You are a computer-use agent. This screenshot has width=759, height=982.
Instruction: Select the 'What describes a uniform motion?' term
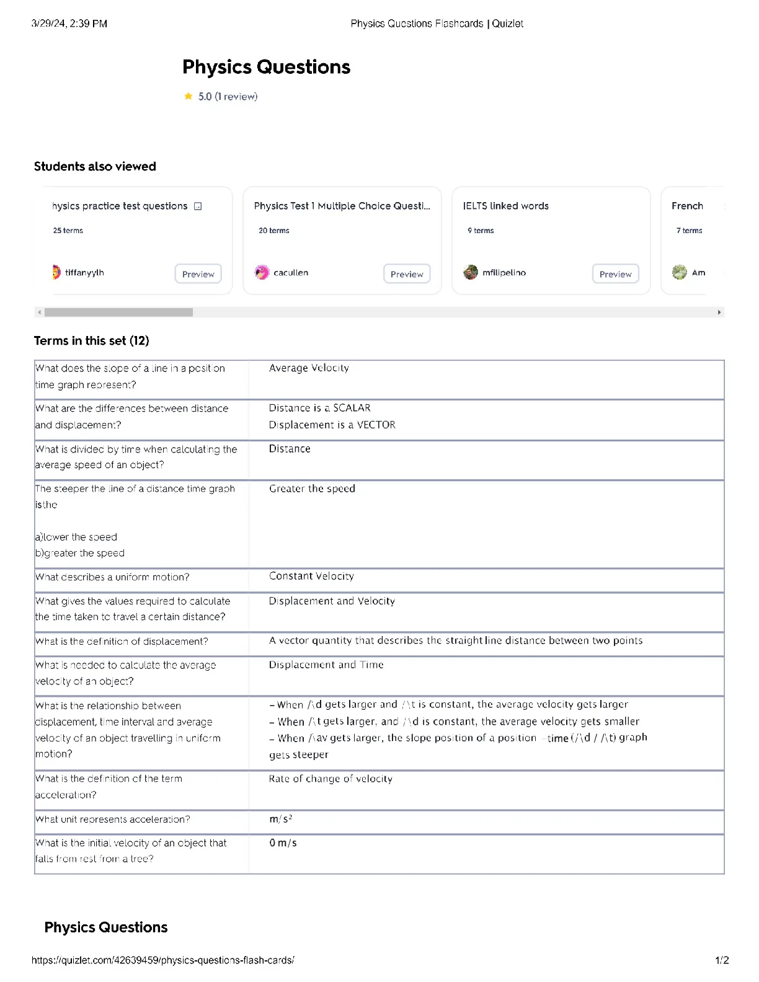click(112, 577)
